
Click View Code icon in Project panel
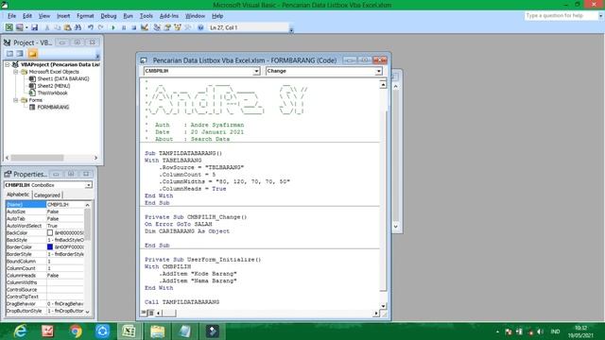coord(9,54)
